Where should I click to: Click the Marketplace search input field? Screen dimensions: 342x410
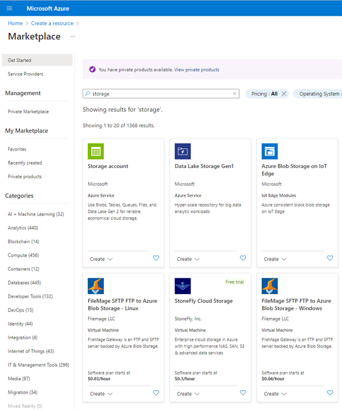[158, 94]
